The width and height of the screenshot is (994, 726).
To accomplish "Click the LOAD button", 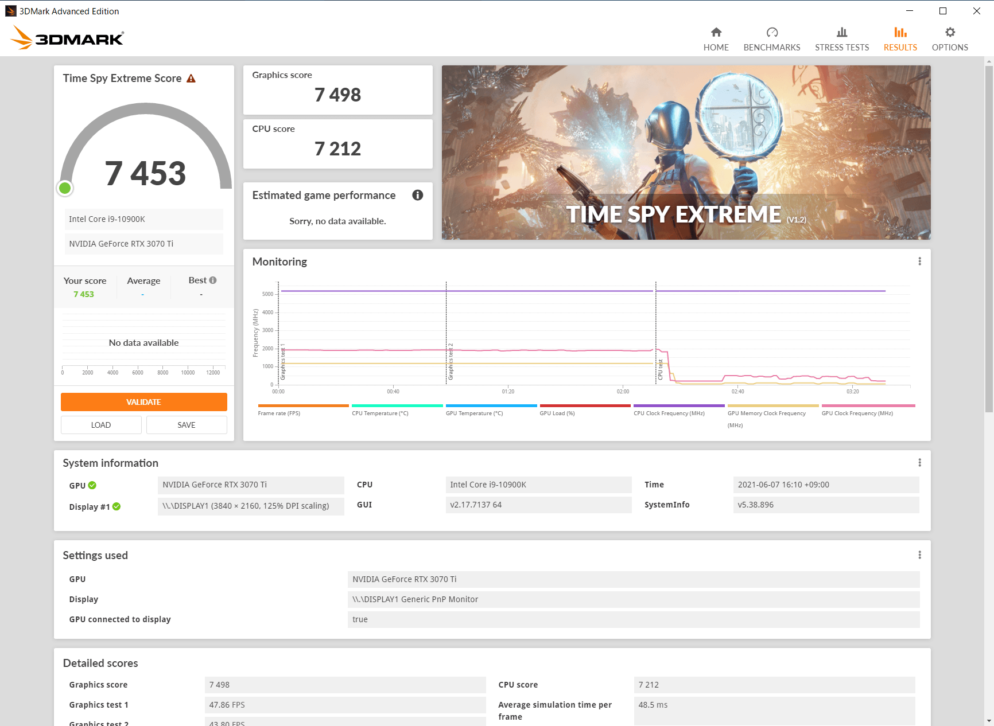I will pos(101,425).
